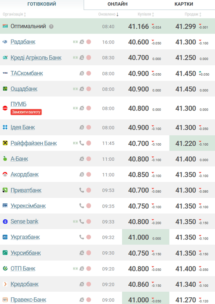The width and height of the screenshot is (215, 304).
Task: Click the Радабанк logo icon
Action: click(x=5, y=42)
